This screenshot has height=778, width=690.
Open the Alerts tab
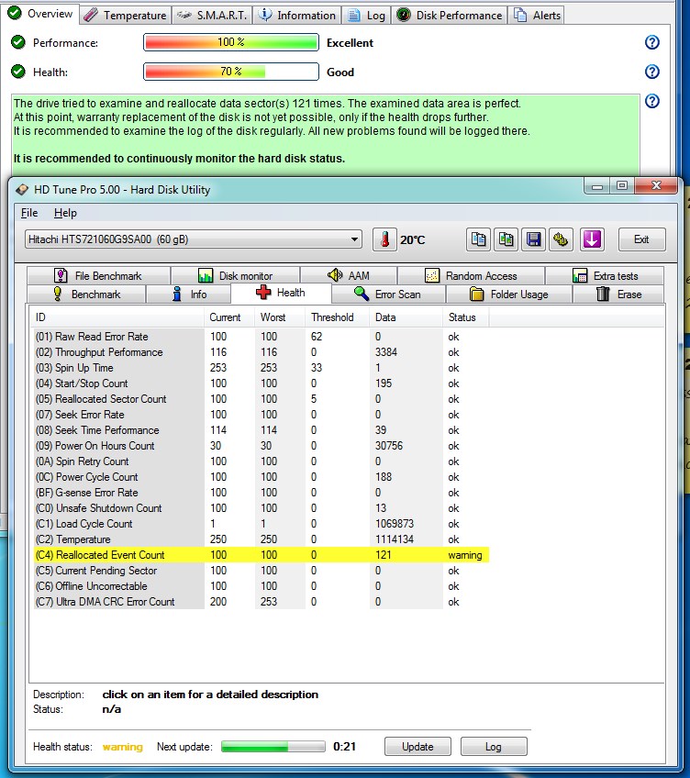point(537,16)
